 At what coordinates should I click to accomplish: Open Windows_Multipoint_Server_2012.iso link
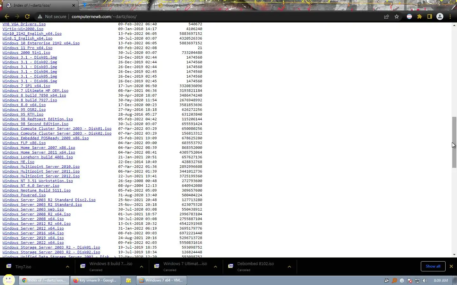[x=41, y=176]
